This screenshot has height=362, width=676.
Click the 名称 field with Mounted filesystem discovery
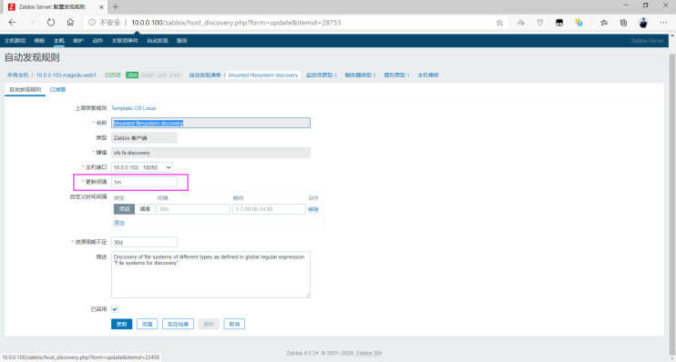tap(210, 123)
